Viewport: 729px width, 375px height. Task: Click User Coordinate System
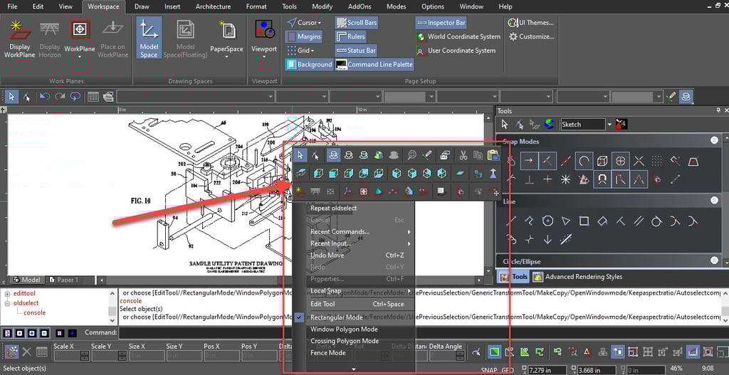(x=456, y=51)
